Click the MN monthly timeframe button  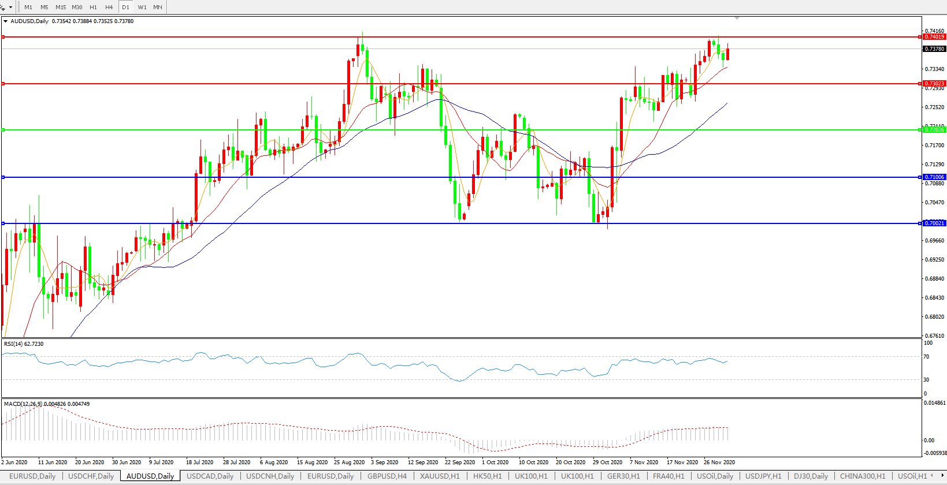[x=158, y=7]
